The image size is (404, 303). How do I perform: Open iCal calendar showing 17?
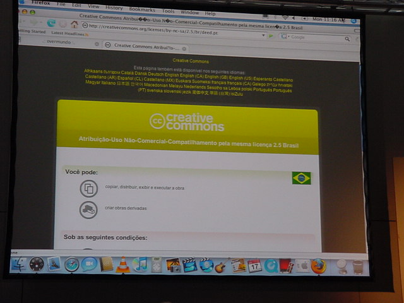[254, 266]
